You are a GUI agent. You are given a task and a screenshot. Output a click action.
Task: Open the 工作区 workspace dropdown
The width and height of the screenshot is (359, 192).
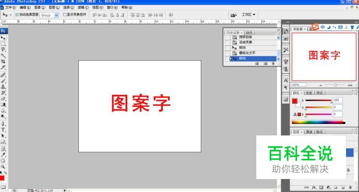pos(248,15)
